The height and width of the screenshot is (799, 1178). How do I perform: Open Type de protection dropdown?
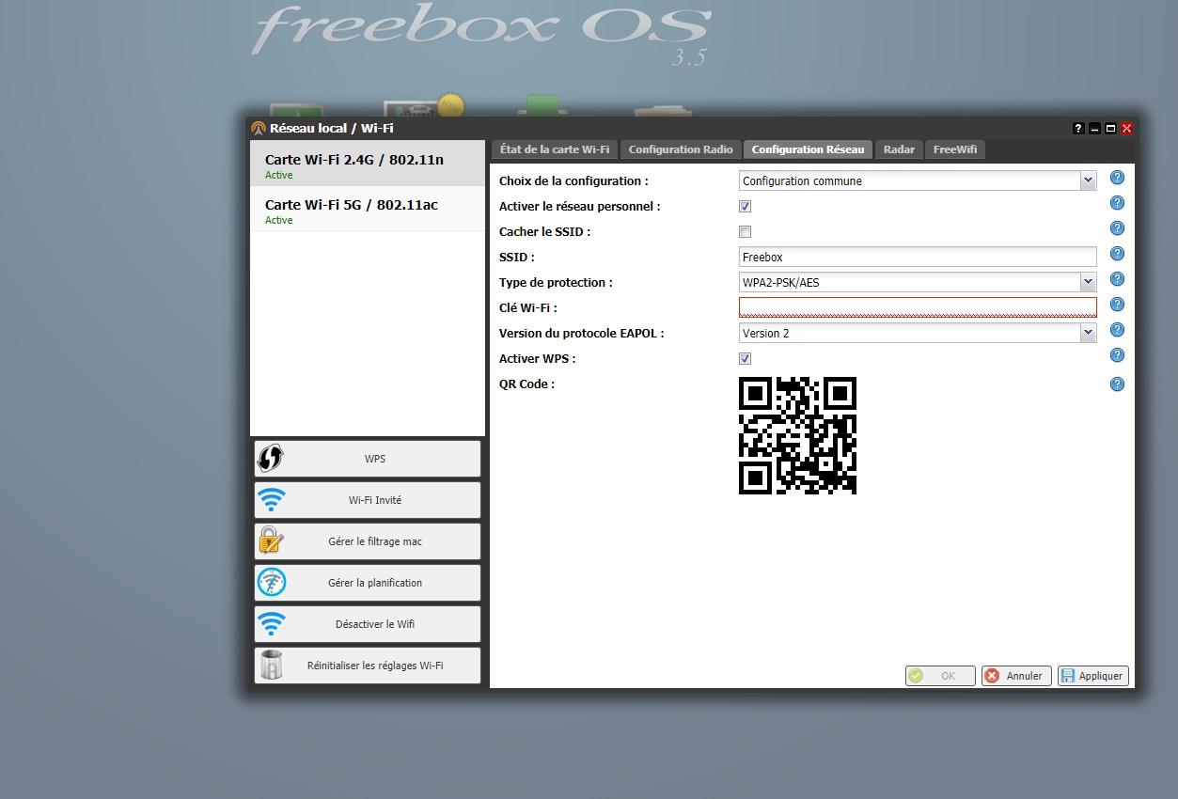coord(1088,282)
